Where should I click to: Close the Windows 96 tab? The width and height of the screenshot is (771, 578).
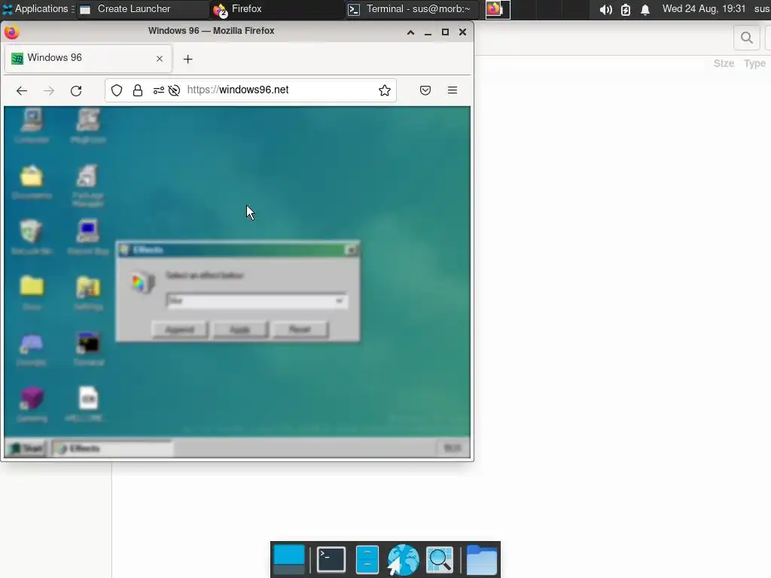pyautogui.click(x=160, y=59)
